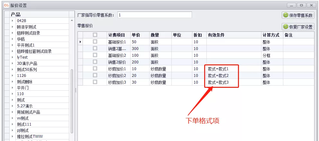Expand the 0428 product tree node
319x141 pixels.
[13, 21]
